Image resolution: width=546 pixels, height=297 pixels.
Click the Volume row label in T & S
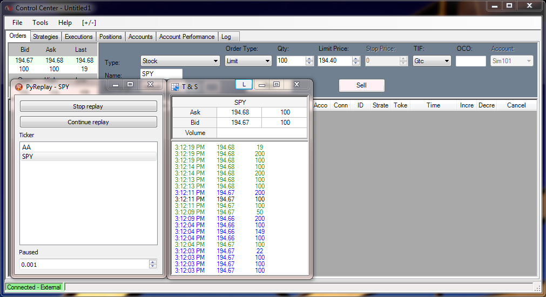click(195, 133)
